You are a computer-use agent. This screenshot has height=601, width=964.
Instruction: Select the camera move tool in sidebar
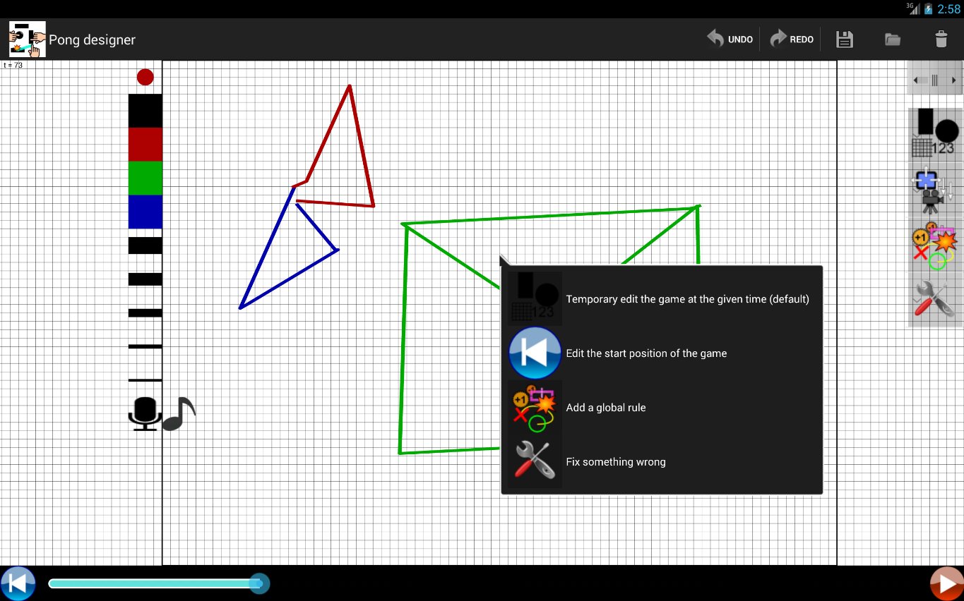coord(935,189)
